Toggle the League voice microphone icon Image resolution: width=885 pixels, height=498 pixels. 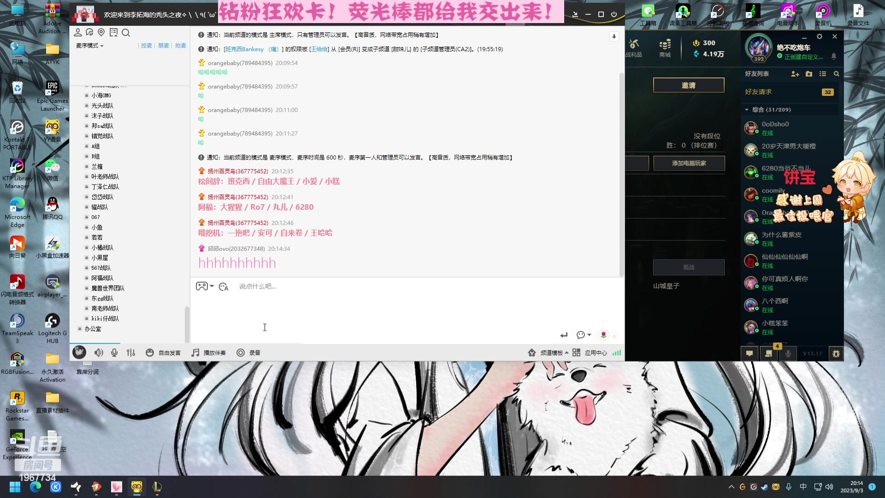788,354
